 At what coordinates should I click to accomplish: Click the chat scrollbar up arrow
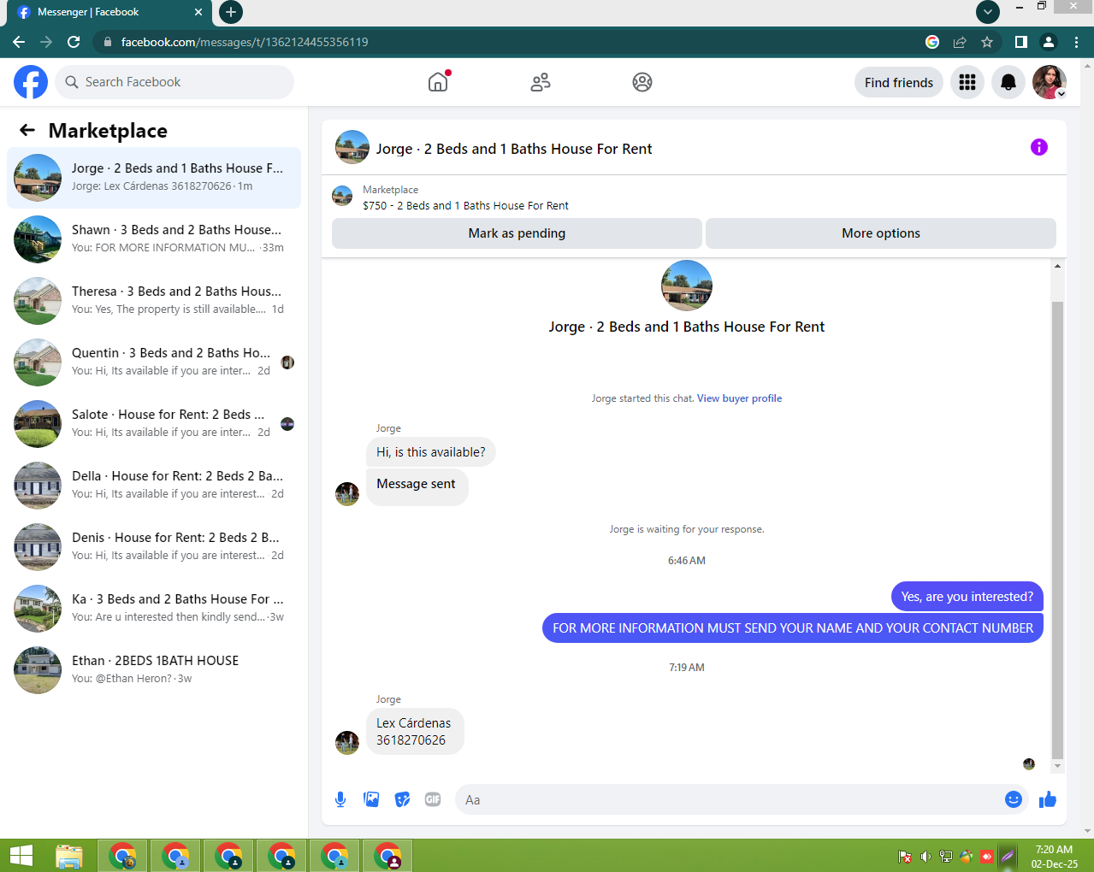(x=1057, y=266)
